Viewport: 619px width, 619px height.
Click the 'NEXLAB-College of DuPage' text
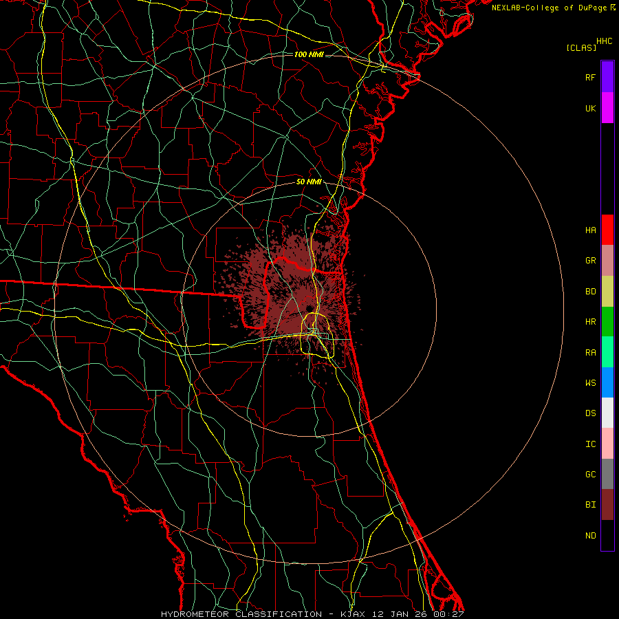(549, 8)
